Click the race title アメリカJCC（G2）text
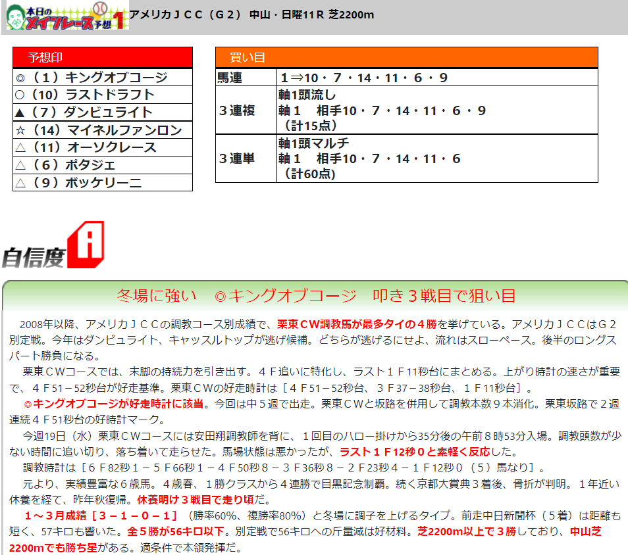 coord(186,15)
